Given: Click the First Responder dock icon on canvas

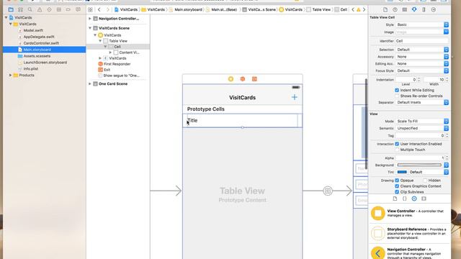Looking at the screenshot, I should pos(243,79).
